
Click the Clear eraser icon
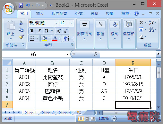(141, 37)
